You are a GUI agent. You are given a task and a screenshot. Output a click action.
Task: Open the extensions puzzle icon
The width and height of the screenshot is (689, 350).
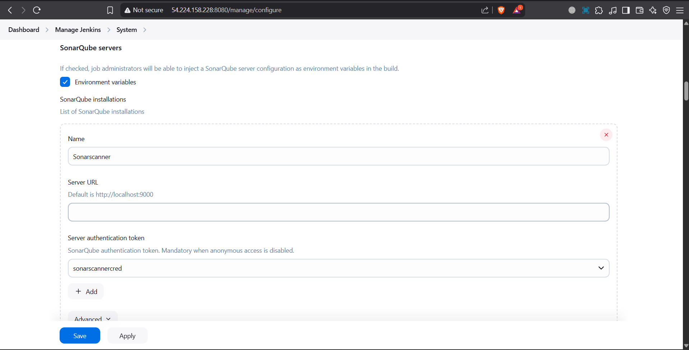tap(599, 10)
